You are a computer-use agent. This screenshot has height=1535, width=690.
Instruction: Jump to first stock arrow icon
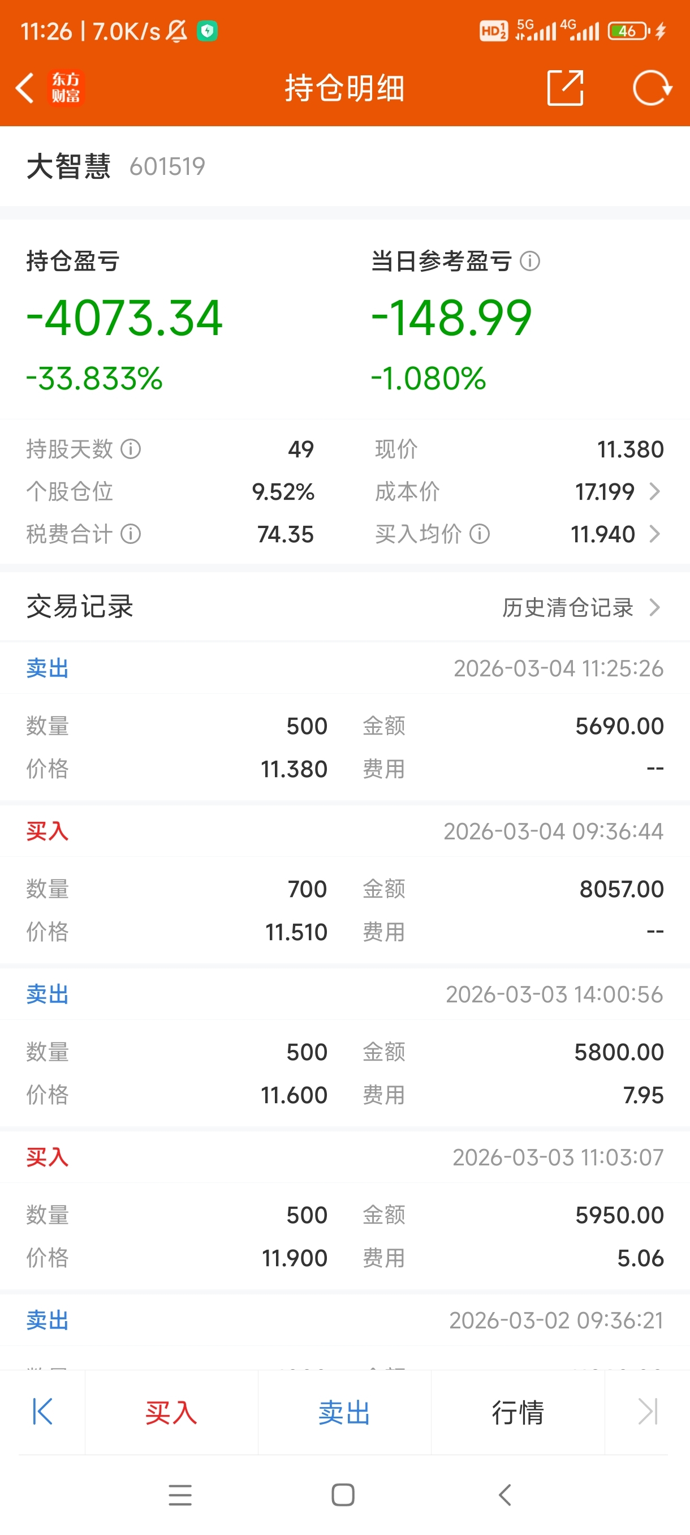(43, 1412)
